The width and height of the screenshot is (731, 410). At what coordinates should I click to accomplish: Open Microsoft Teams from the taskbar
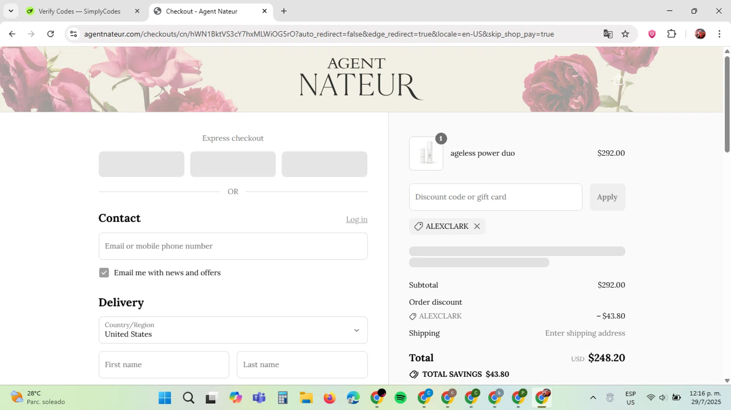point(259,398)
